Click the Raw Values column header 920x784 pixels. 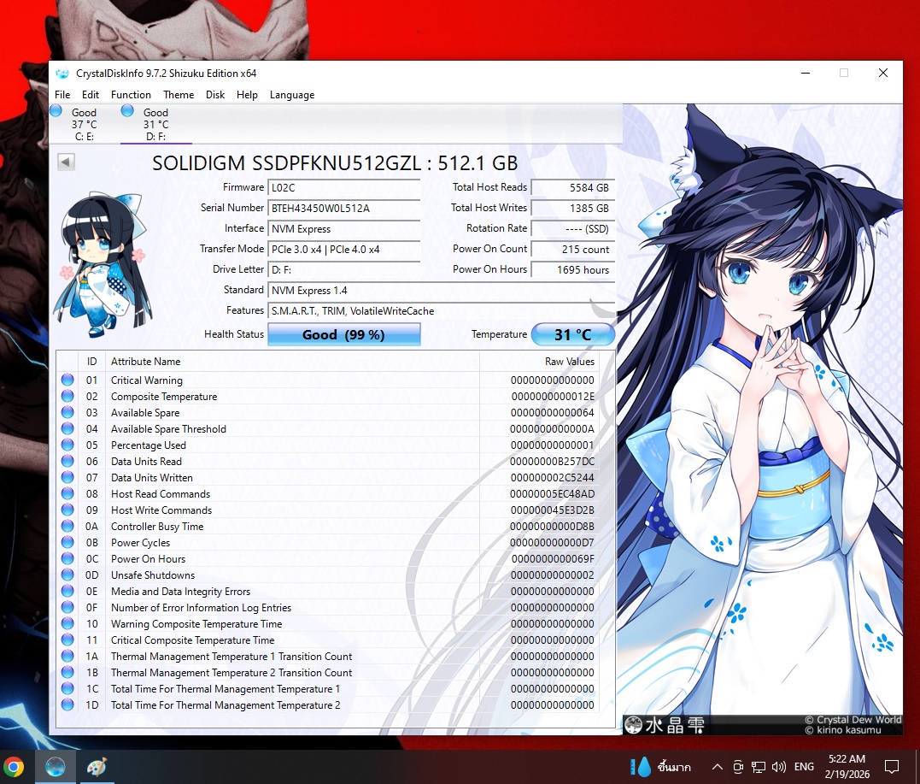569,362
